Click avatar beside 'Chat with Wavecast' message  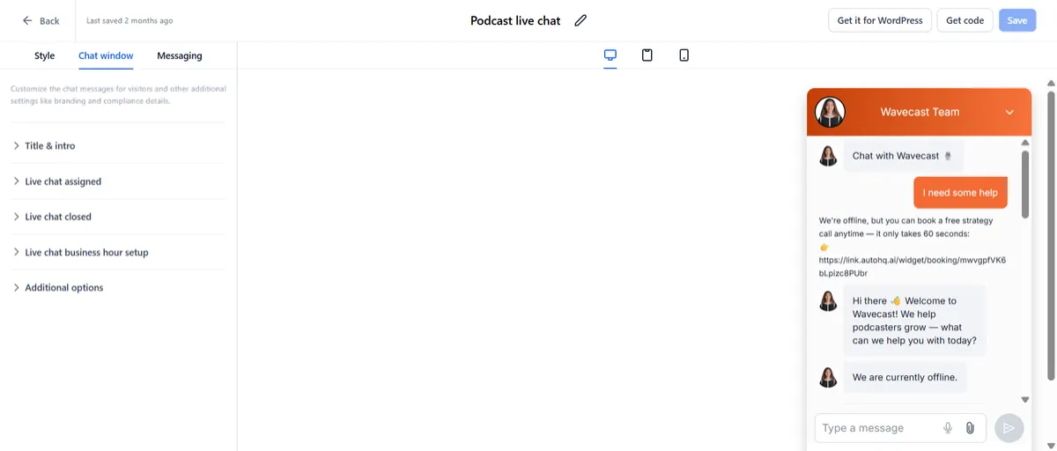(828, 156)
